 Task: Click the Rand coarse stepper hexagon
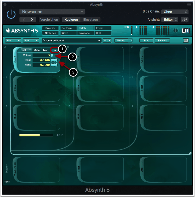(52, 65)
